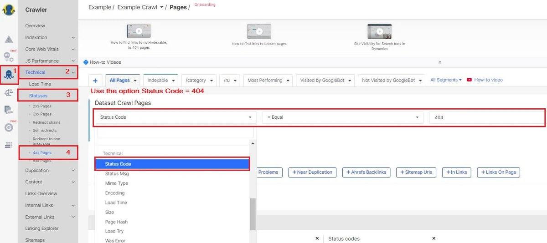
Task: Close the panel left of Status codes
Action: (x=317, y=238)
